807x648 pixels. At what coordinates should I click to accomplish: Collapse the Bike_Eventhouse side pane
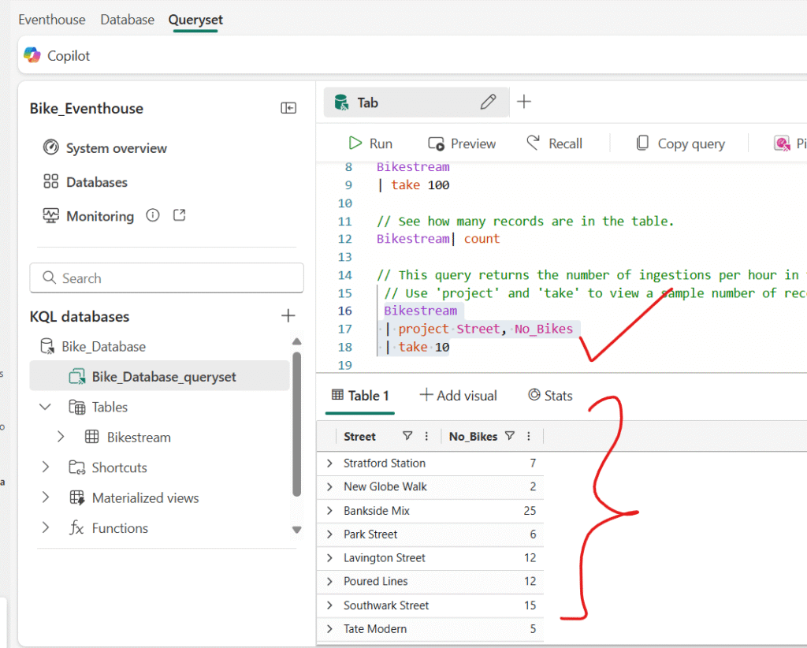(288, 108)
